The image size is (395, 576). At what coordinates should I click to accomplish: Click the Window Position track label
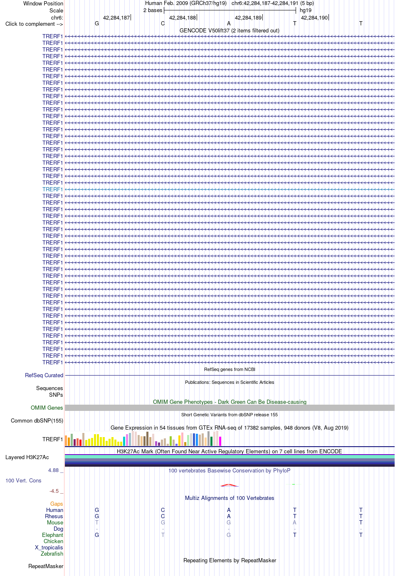click(x=43, y=3)
